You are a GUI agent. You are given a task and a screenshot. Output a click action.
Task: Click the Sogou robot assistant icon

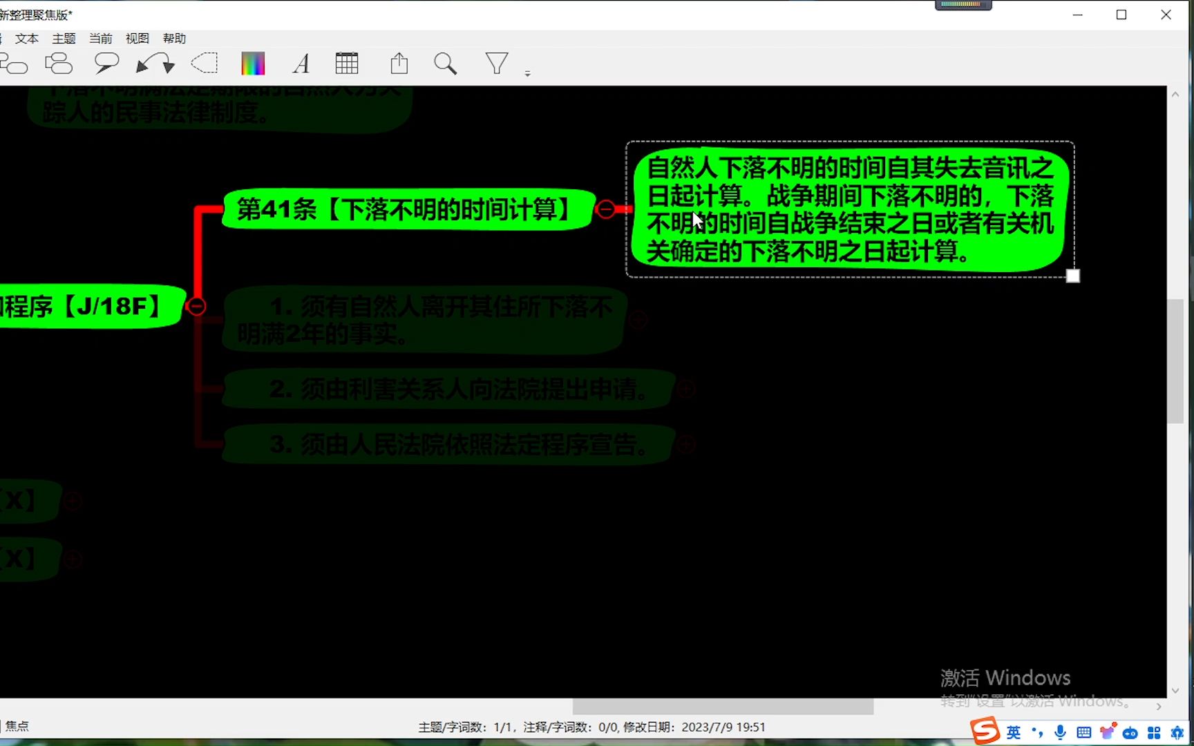1130,733
